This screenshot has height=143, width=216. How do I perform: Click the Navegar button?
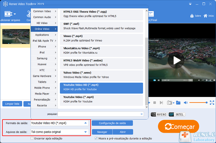pyautogui.click(x=102, y=132)
